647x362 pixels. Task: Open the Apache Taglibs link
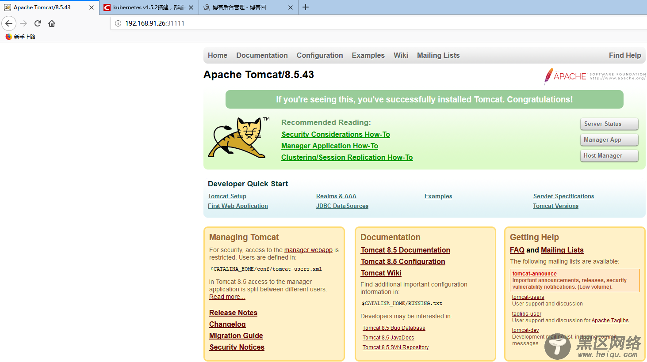610,321
